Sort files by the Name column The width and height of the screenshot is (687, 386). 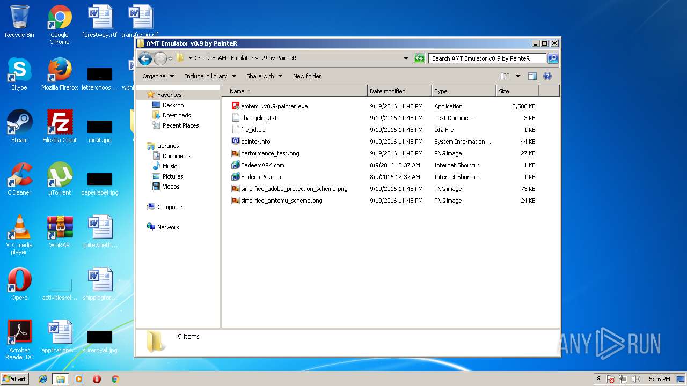[295, 91]
